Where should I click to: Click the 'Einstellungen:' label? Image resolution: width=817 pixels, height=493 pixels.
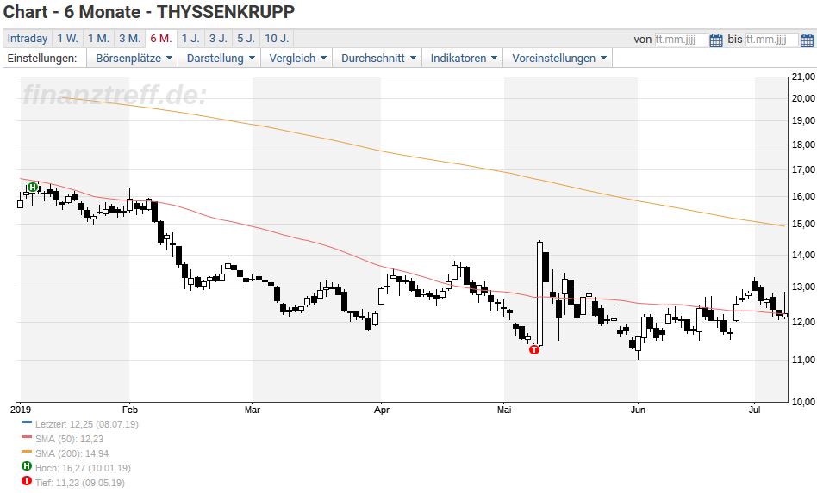(41, 59)
